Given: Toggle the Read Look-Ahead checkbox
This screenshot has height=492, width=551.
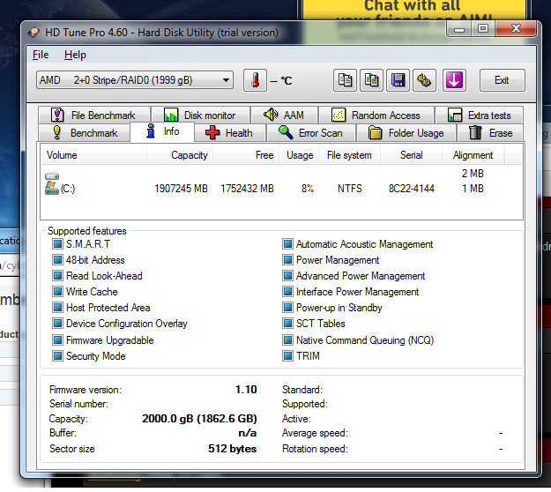Looking at the screenshot, I should (x=57, y=276).
